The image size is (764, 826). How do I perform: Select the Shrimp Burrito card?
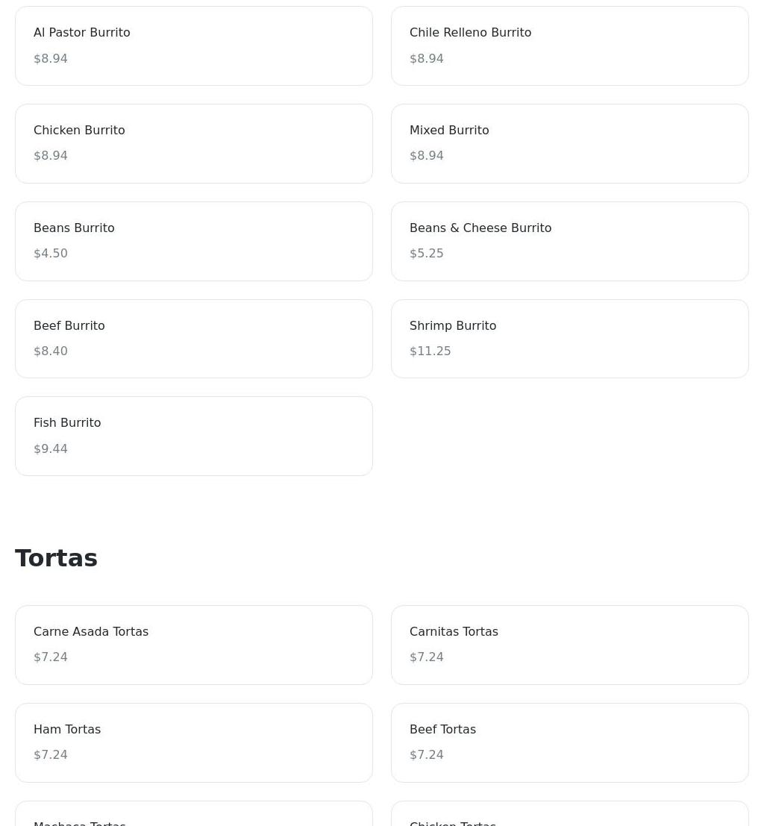point(569,339)
